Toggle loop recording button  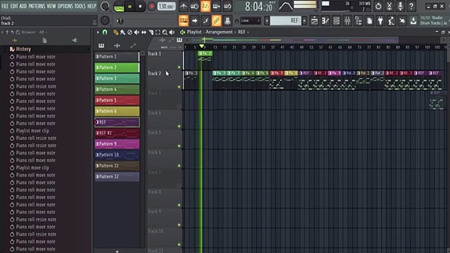227,6
